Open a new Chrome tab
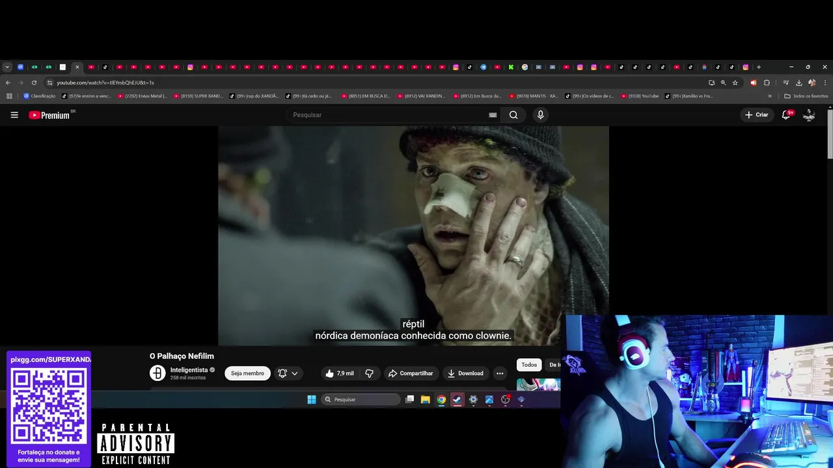833x468 pixels. click(x=759, y=67)
